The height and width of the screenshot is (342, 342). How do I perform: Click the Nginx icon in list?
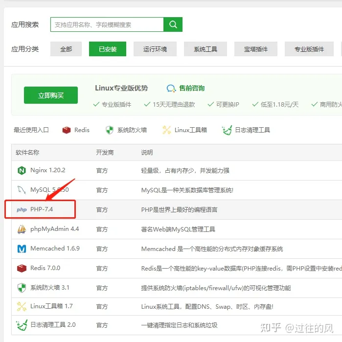click(22, 170)
